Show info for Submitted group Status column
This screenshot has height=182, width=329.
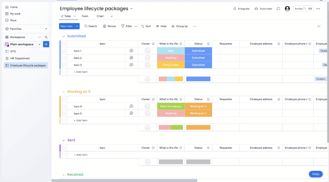pos(208,44)
